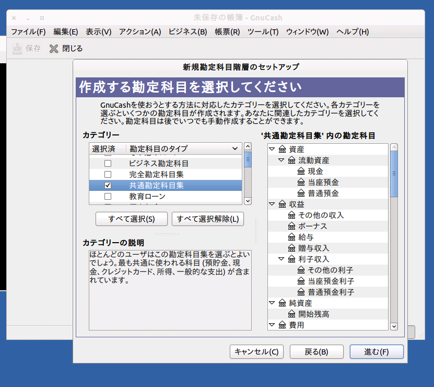Click the 保存 save icon in toolbar
Image resolution: width=434 pixels, height=387 pixels.
[17, 49]
